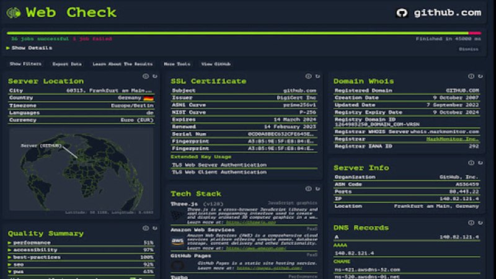This screenshot has height=279, width=496.
Task: Click TLS Web Client Authentication entry
Action: pyautogui.click(x=219, y=172)
